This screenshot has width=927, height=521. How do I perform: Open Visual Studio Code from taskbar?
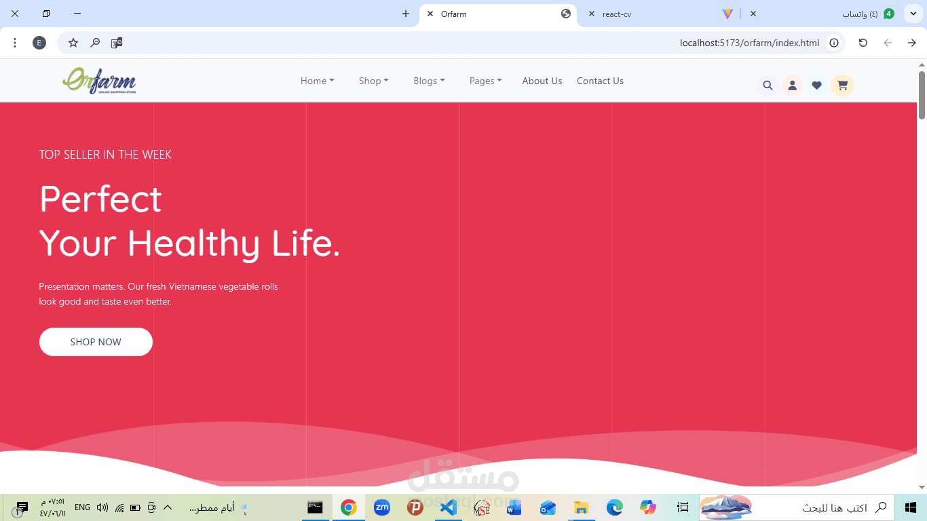pyautogui.click(x=448, y=507)
